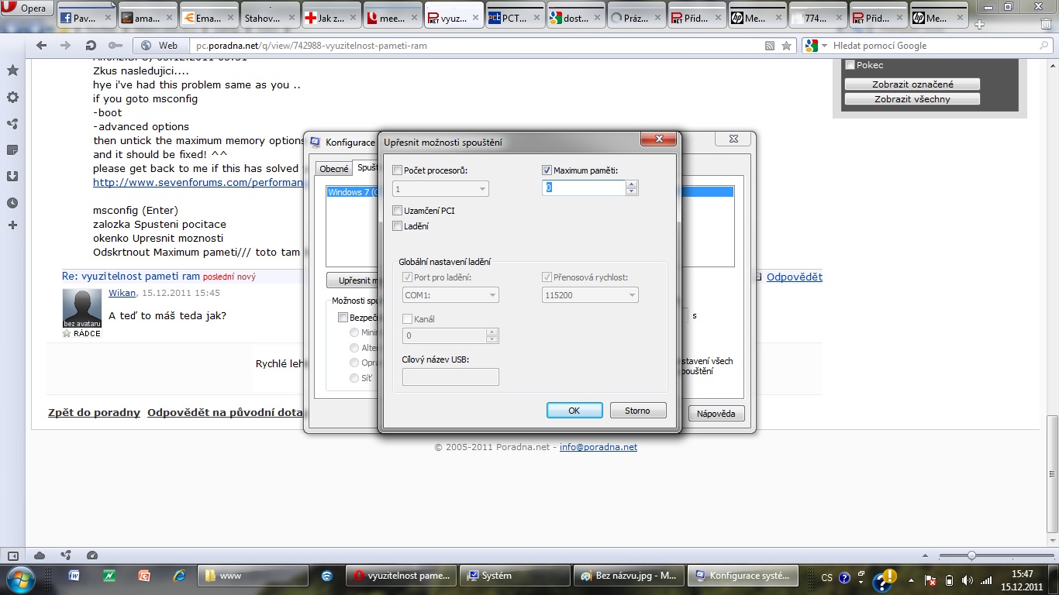
Task: Open the History clock panel in Opera sidebar
Action: [12, 203]
